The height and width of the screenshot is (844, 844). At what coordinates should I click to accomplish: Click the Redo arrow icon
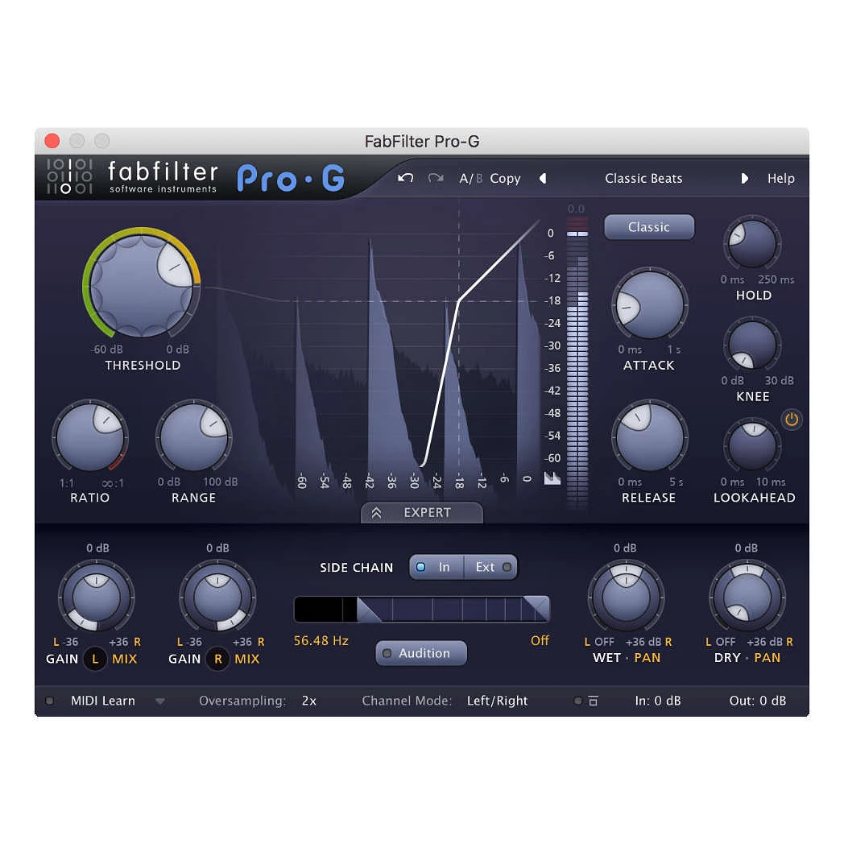(436, 178)
